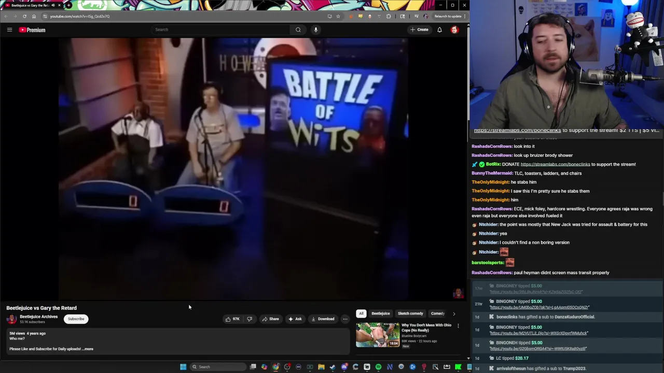Bookmark this page with star icon
Viewport: 664px width, 373px height.
point(338,16)
